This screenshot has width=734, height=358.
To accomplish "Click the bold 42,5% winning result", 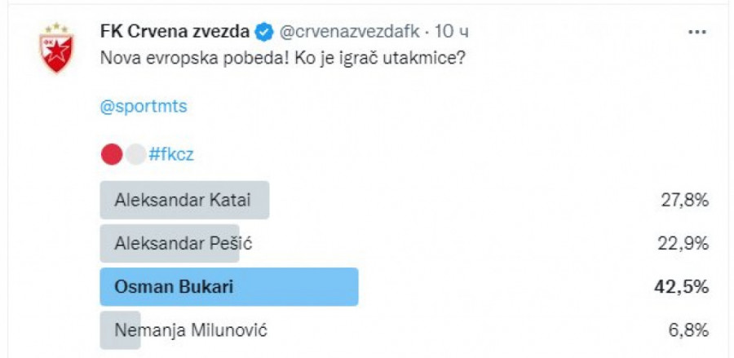I will point(683,287).
